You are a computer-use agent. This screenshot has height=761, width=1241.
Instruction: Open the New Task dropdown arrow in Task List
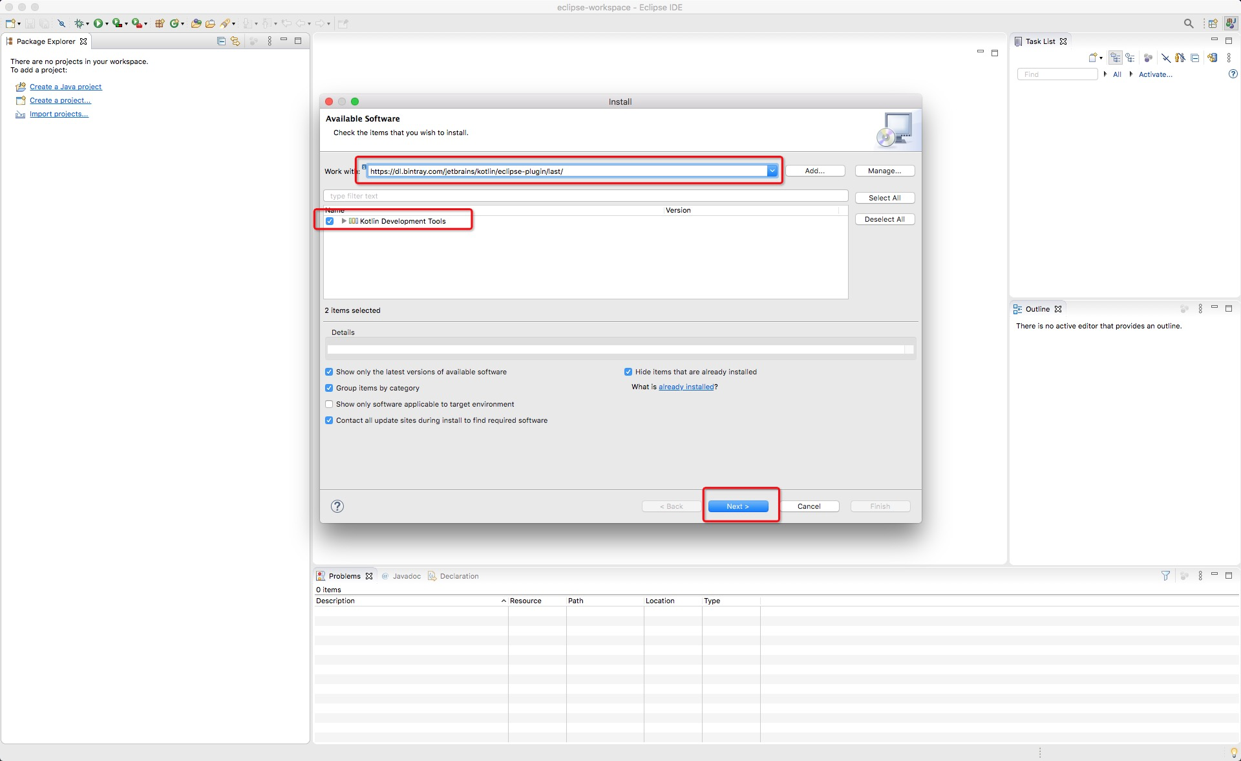tap(1101, 58)
